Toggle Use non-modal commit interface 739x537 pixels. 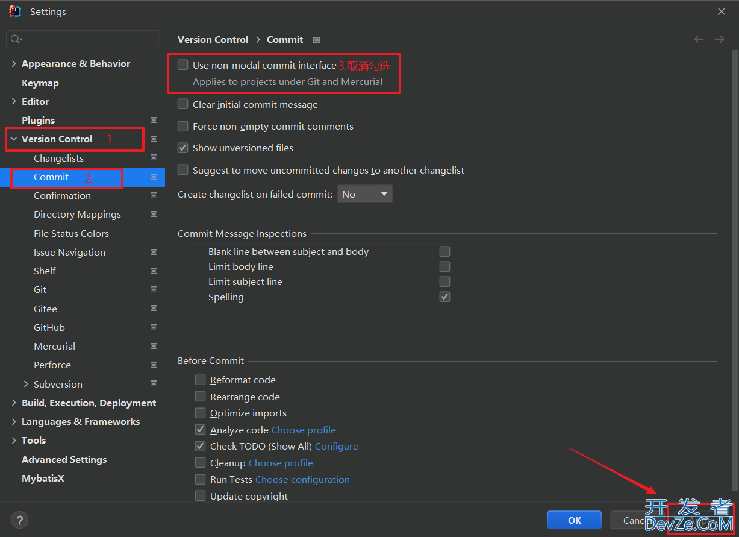[x=183, y=65]
